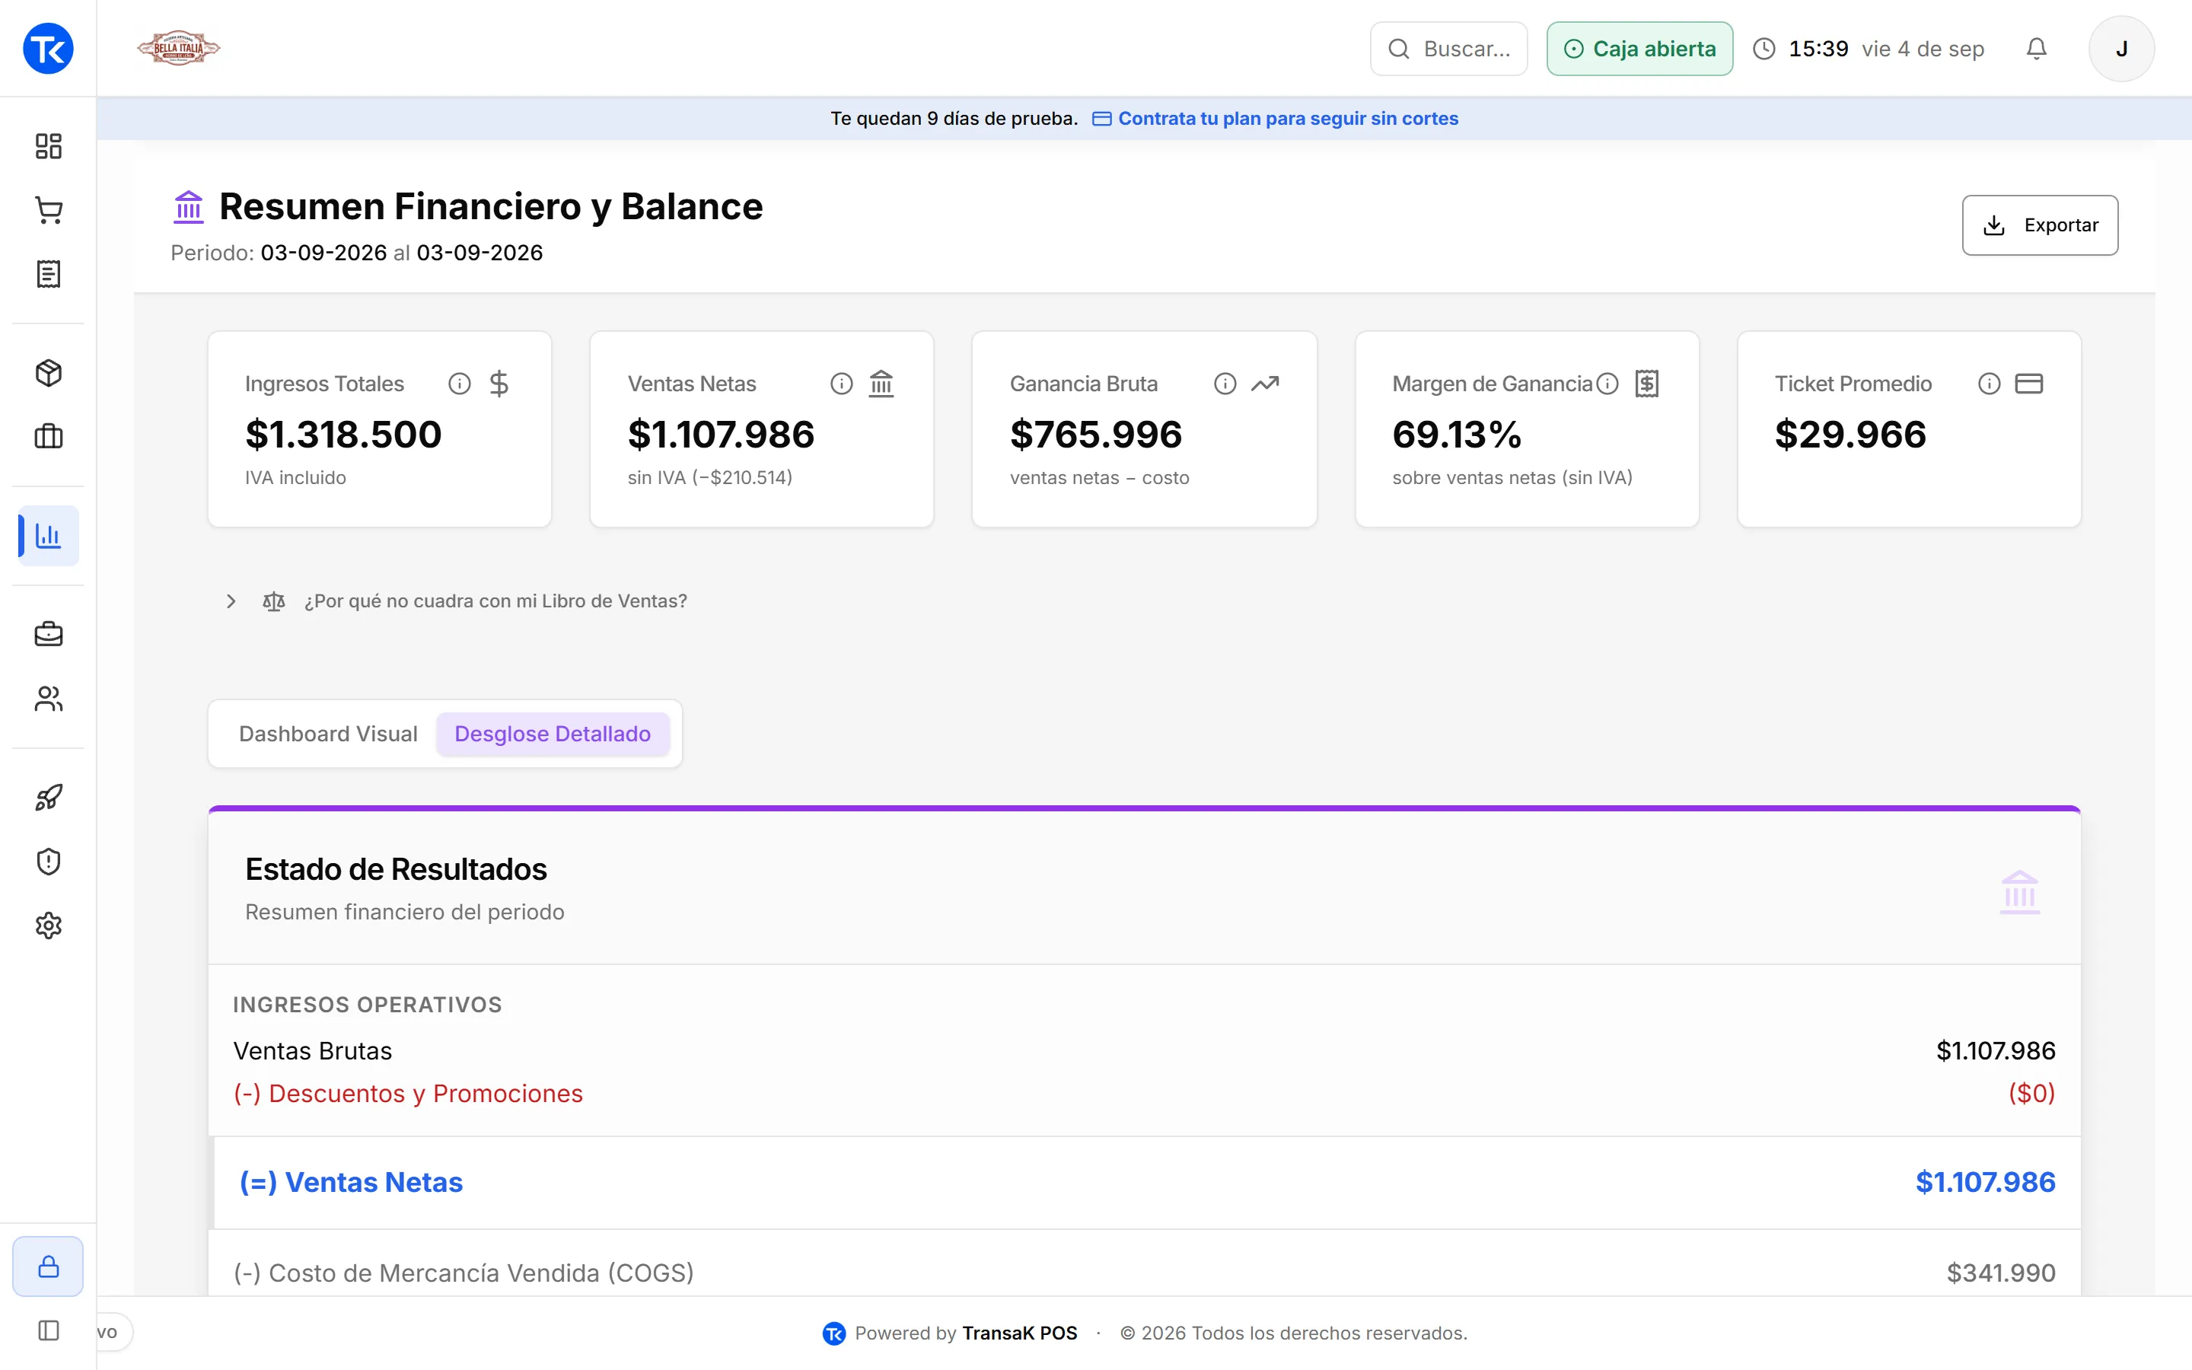Click the padlock lock button in sidebar
This screenshot has height=1370, width=2192.
48,1266
